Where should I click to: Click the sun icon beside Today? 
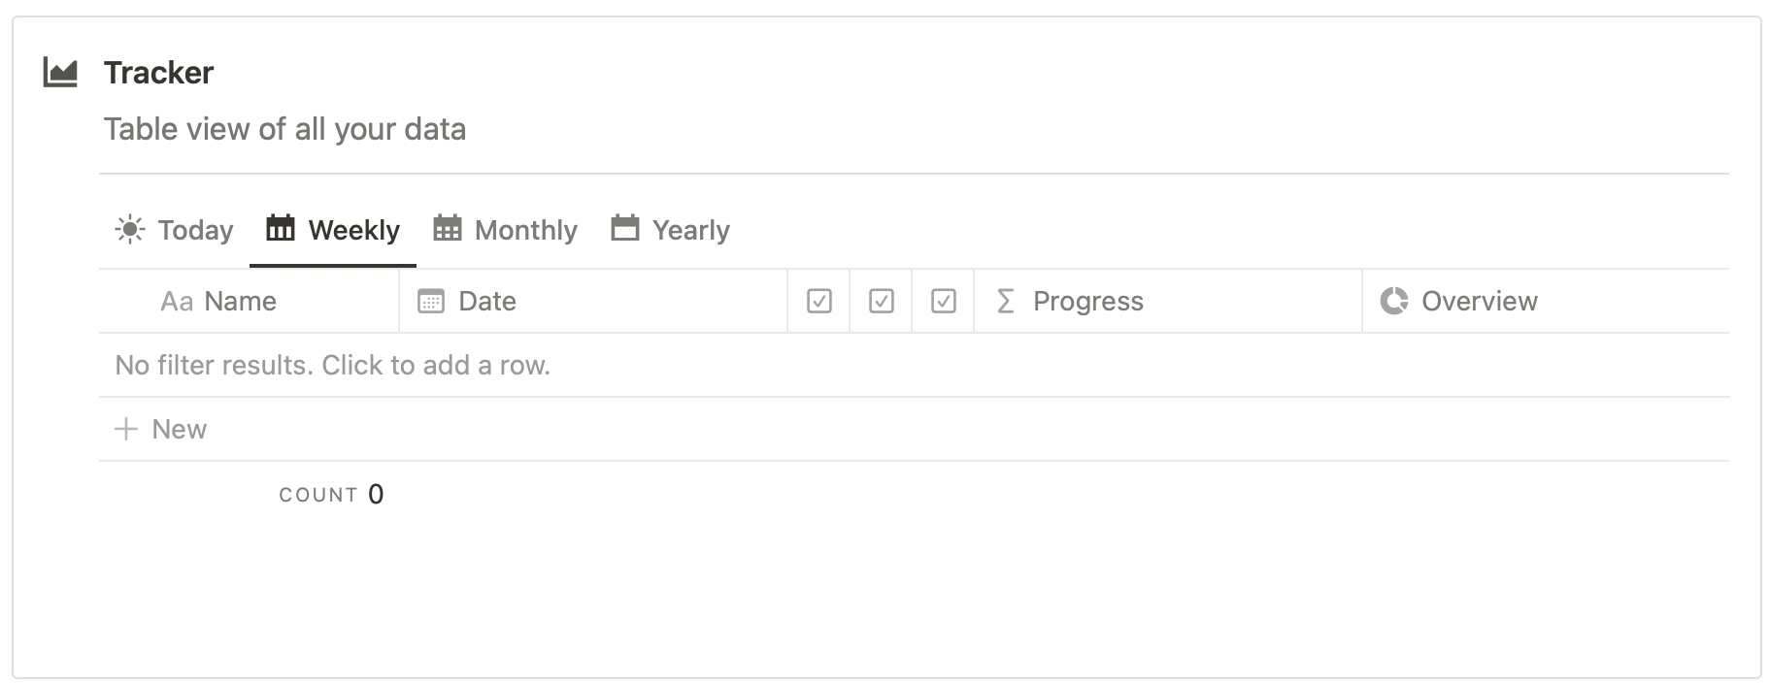coord(129,229)
